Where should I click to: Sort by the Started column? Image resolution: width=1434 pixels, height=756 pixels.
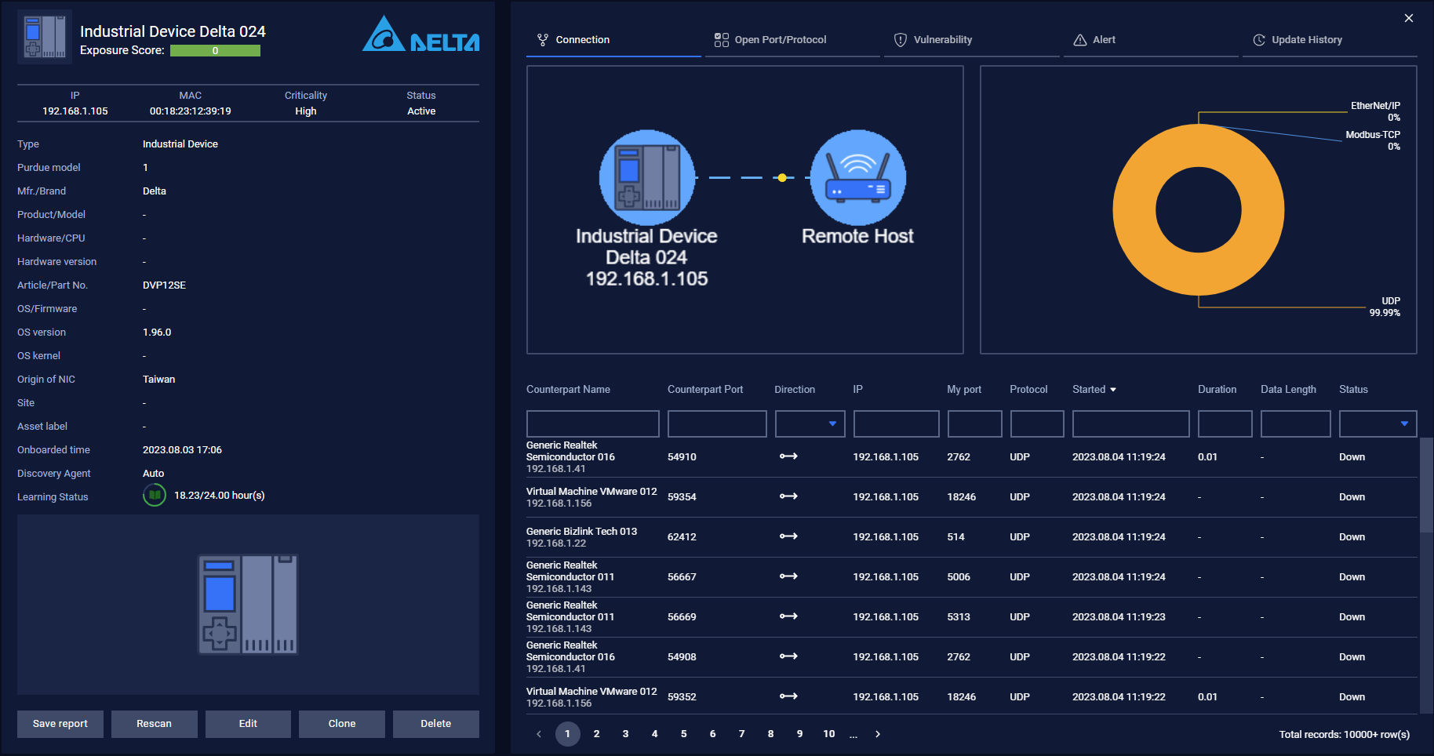[1094, 390]
